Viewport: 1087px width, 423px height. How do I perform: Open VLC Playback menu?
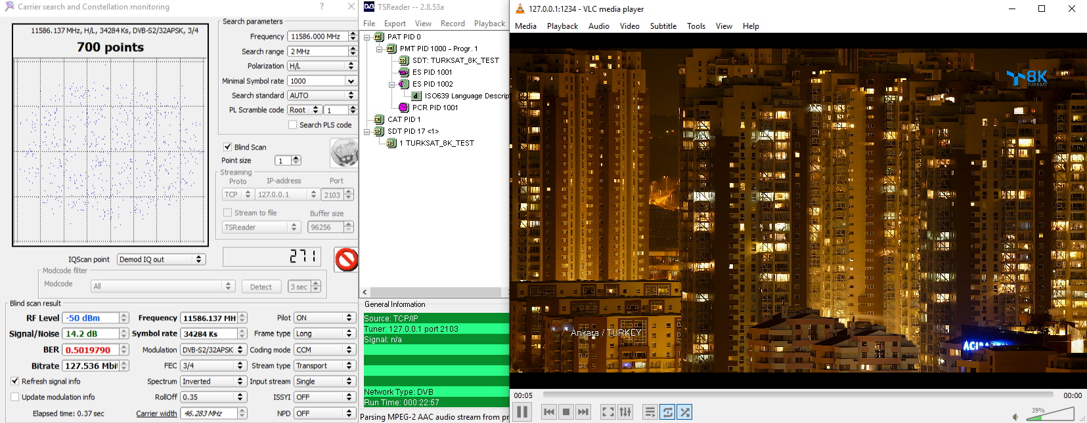pyautogui.click(x=562, y=26)
